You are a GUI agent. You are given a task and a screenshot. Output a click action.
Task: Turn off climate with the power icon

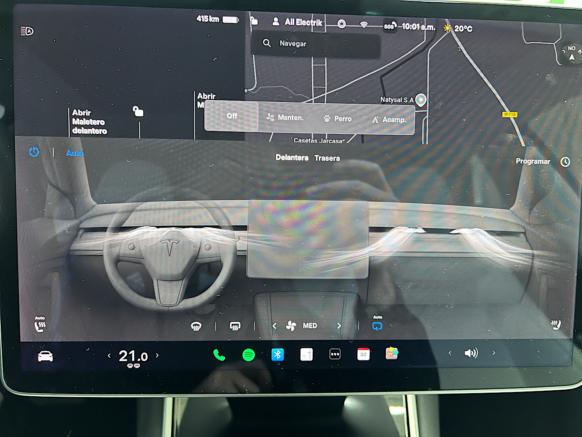pyautogui.click(x=34, y=152)
